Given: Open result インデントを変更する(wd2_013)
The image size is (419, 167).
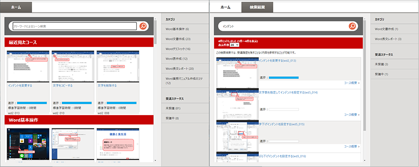Looking at the screenshot, I should [277, 60].
